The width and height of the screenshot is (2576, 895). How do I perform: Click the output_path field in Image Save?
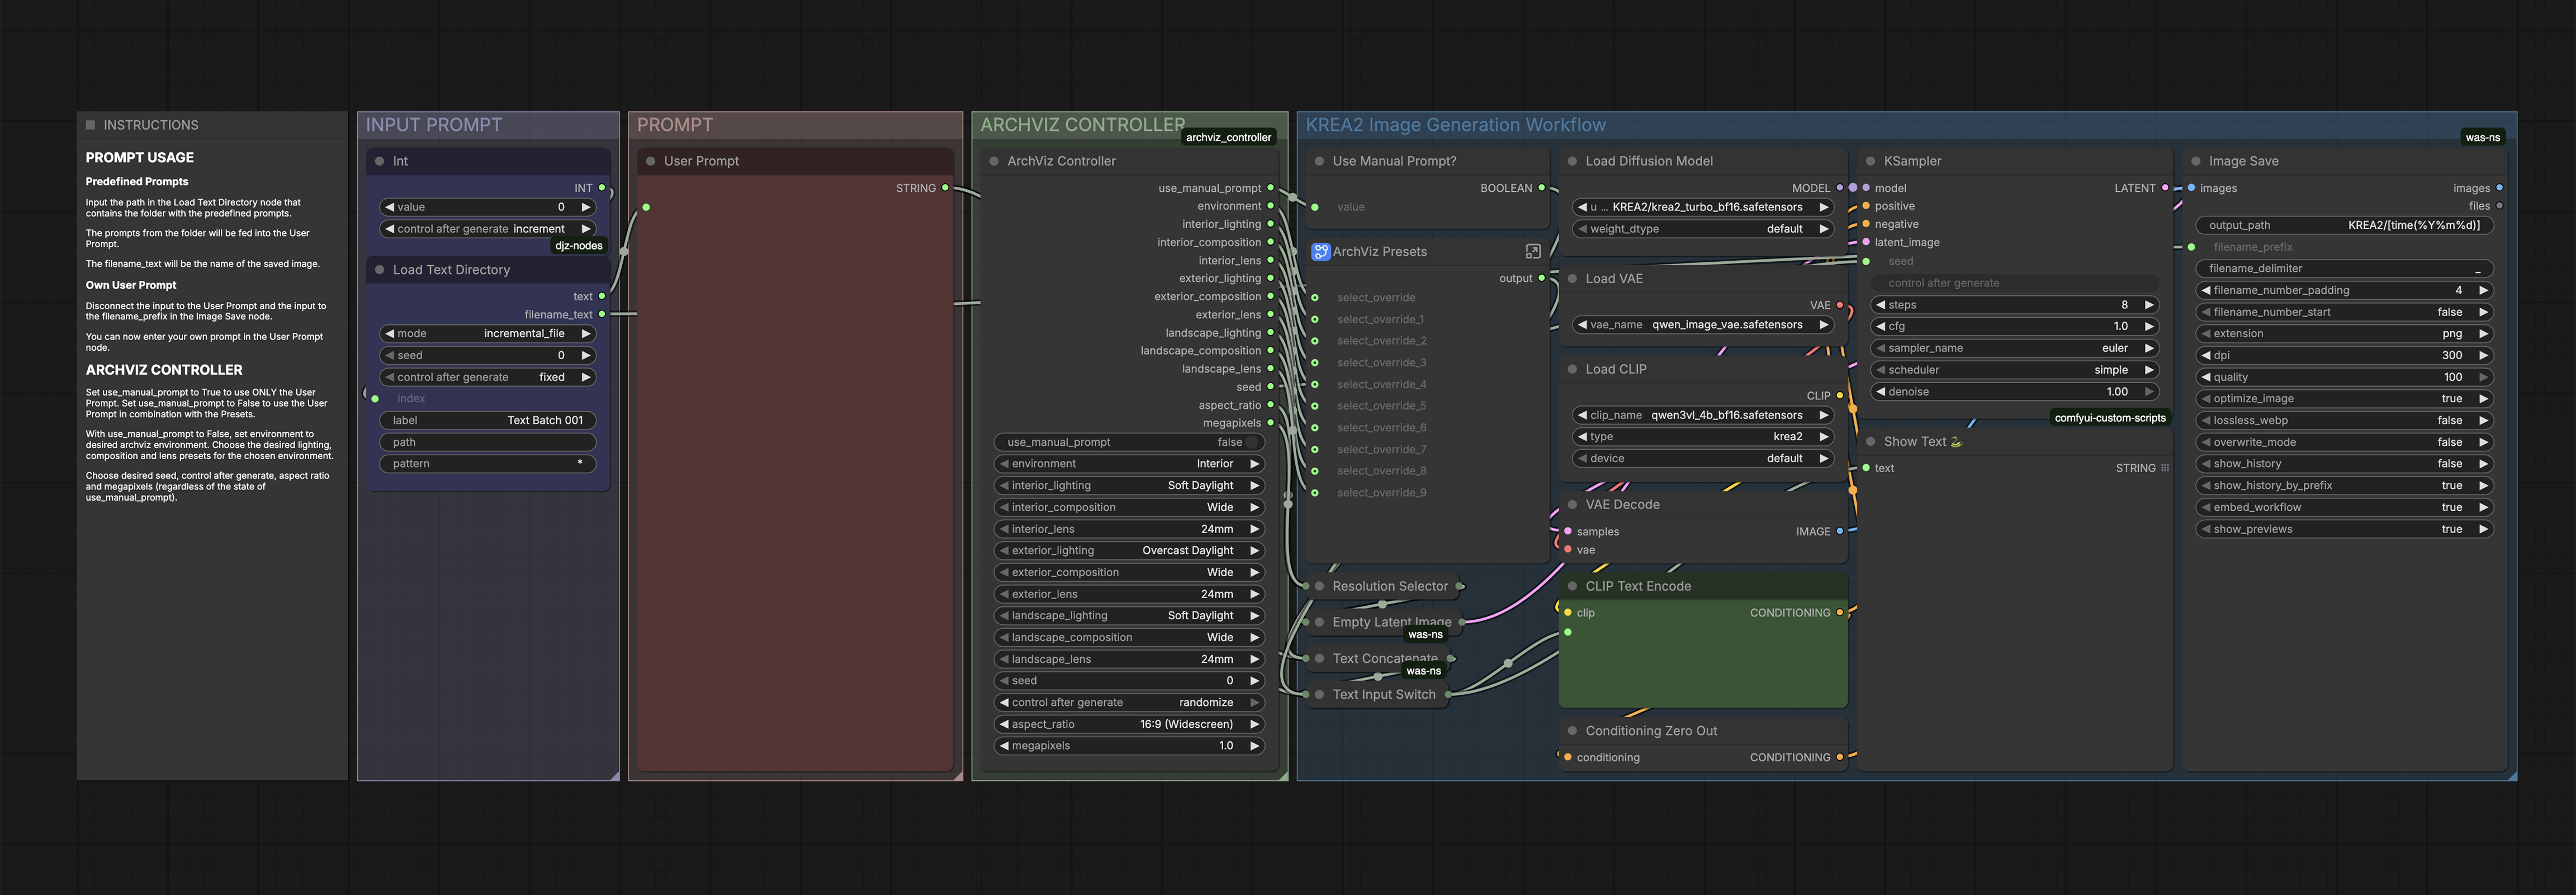point(2344,226)
